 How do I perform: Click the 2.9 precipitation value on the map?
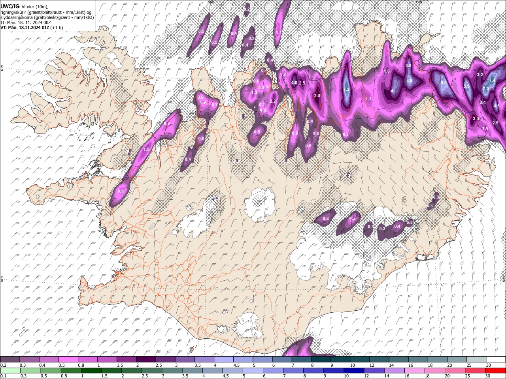495,123
